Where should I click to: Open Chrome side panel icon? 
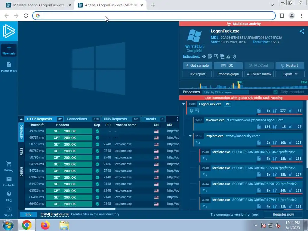coord(282,16)
